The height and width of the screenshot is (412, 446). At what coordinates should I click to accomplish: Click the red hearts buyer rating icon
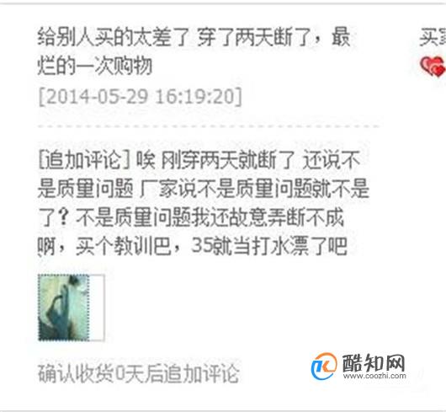point(433,67)
